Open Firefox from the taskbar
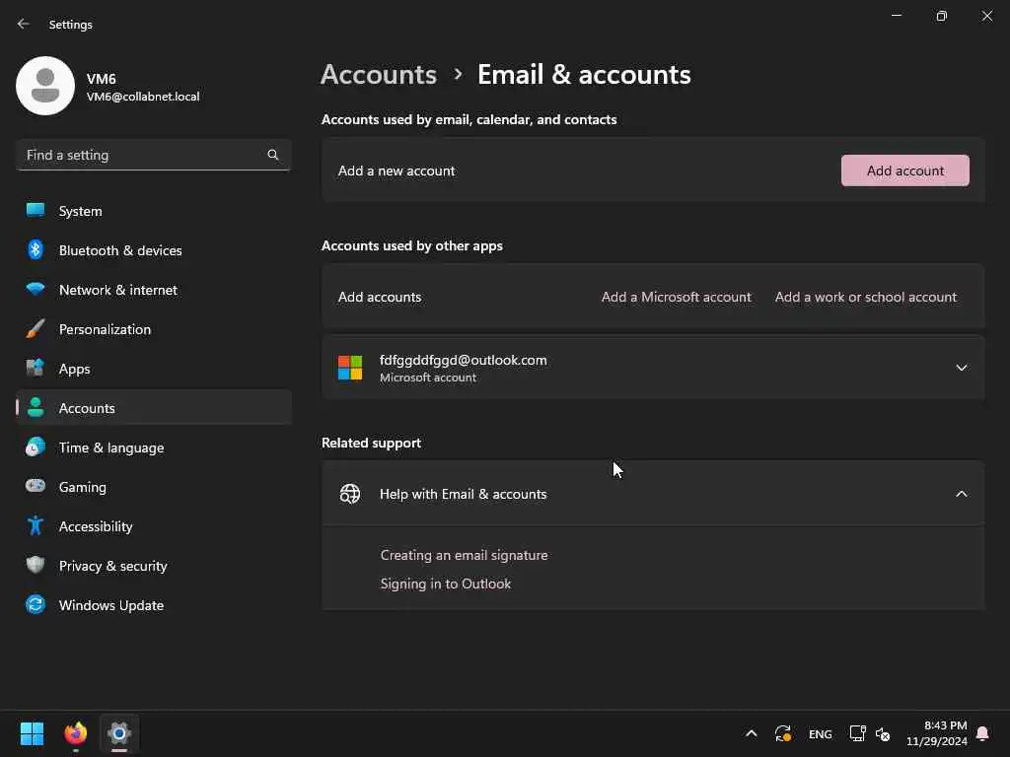Screen dimensions: 1010x757 pyautogui.click(x=76, y=733)
